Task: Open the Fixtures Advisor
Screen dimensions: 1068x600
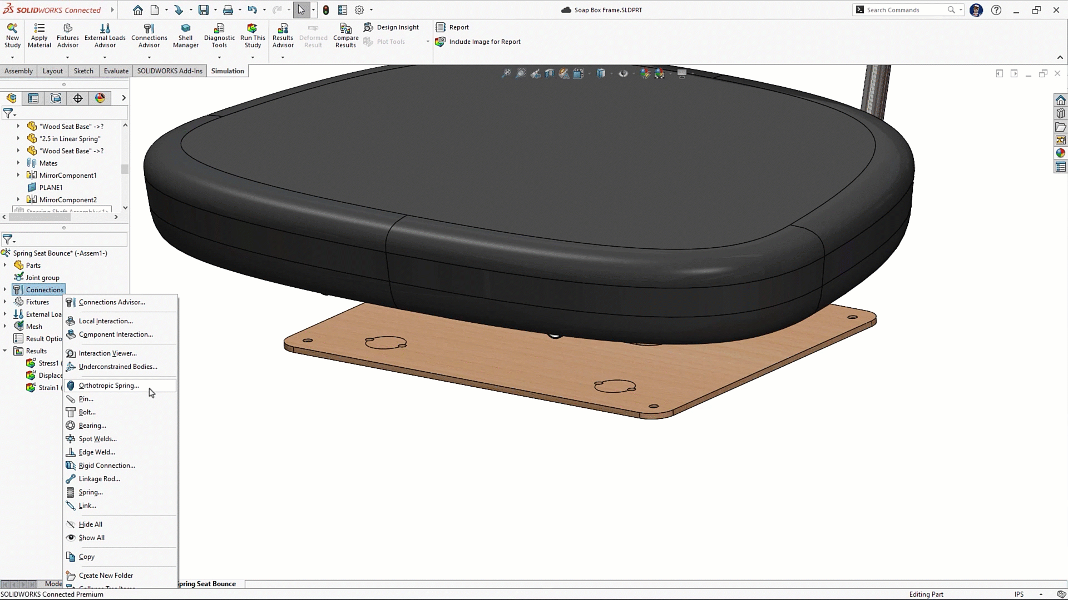Action: (68, 36)
